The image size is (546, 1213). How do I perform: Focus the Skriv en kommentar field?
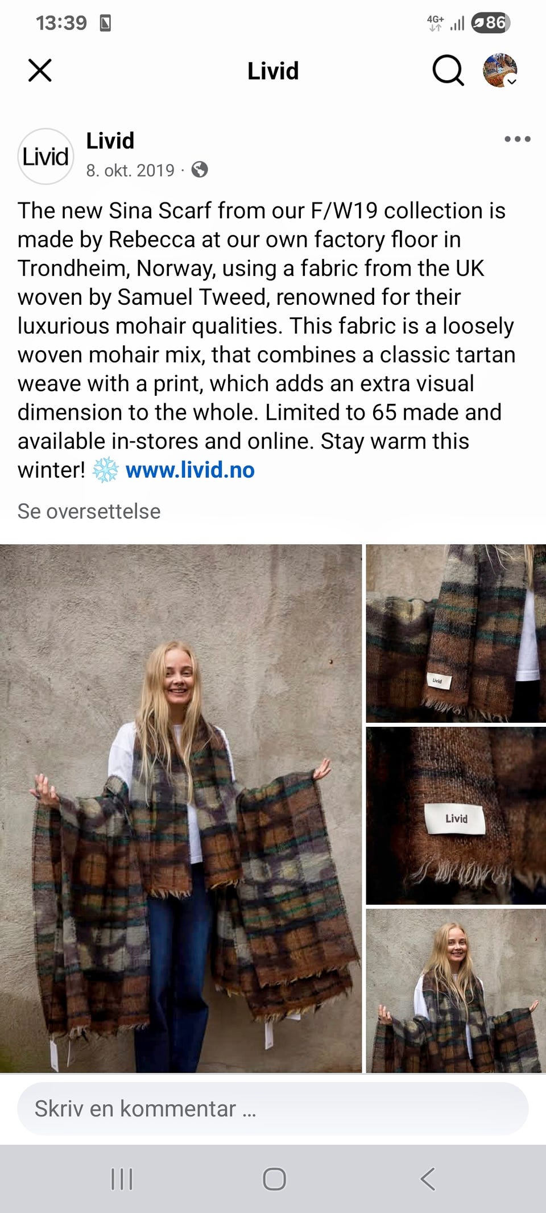pos(273,1108)
